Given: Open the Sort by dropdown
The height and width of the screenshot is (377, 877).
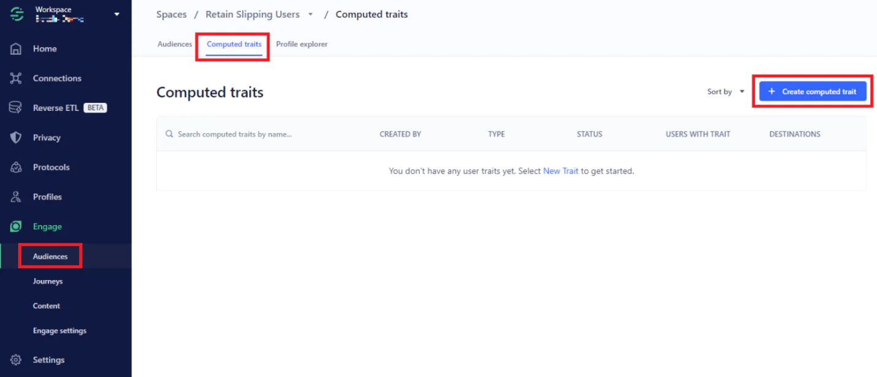Looking at the screenshot, I should [726, 92].
